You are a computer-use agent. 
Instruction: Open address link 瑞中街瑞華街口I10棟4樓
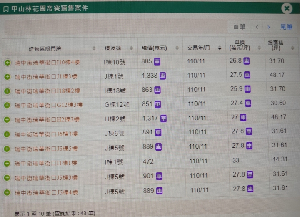click(47, 62)
